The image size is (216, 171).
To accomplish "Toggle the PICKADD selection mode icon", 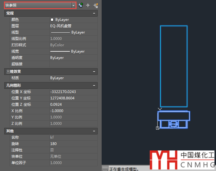I will [81, 5].
